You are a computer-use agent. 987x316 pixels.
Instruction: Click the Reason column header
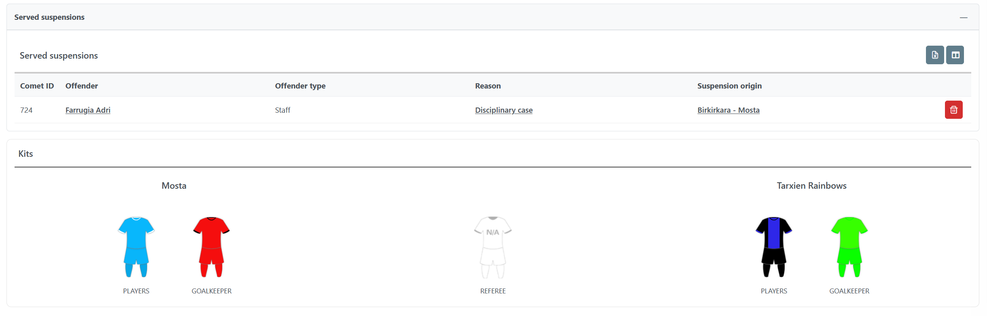coord(488,86)
